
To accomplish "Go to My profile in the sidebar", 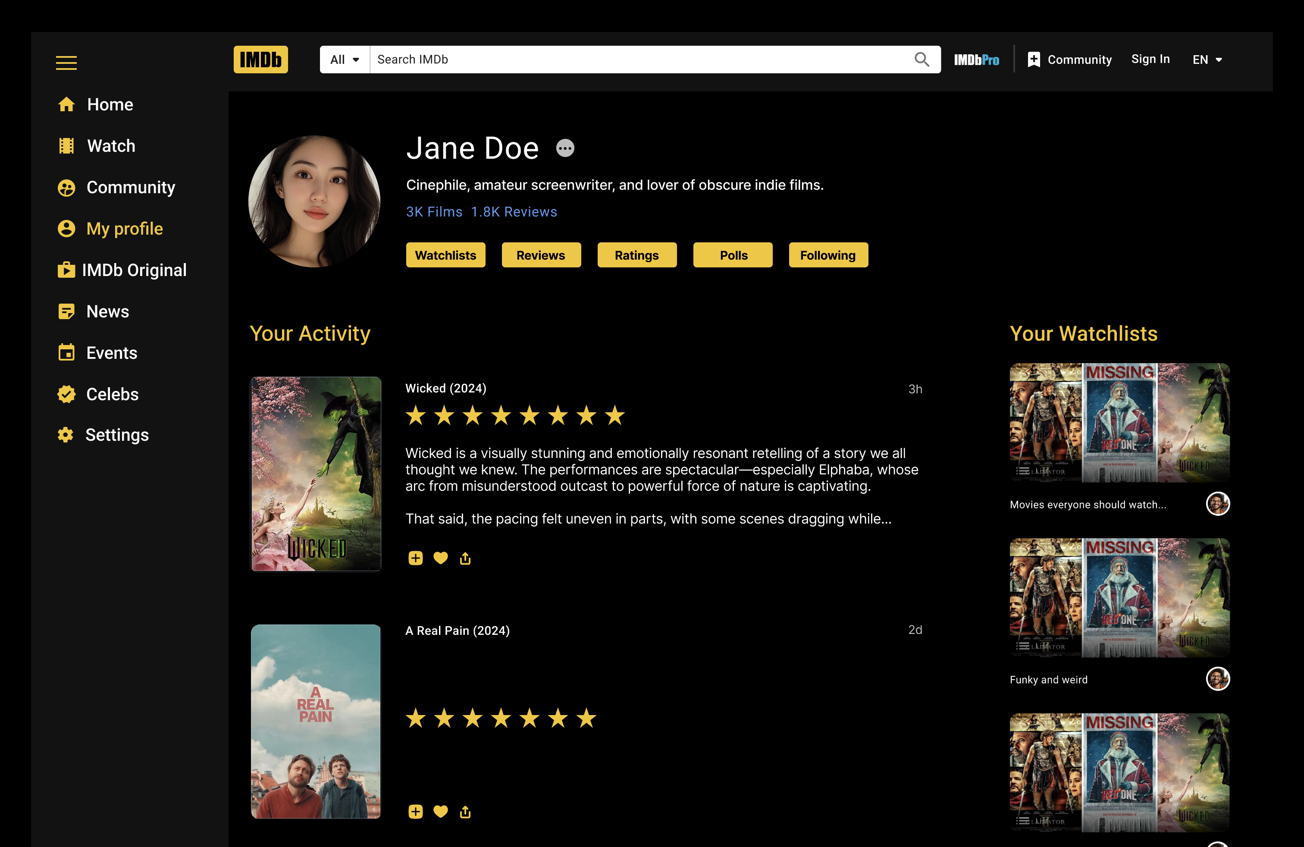I will tap(124, 229).
